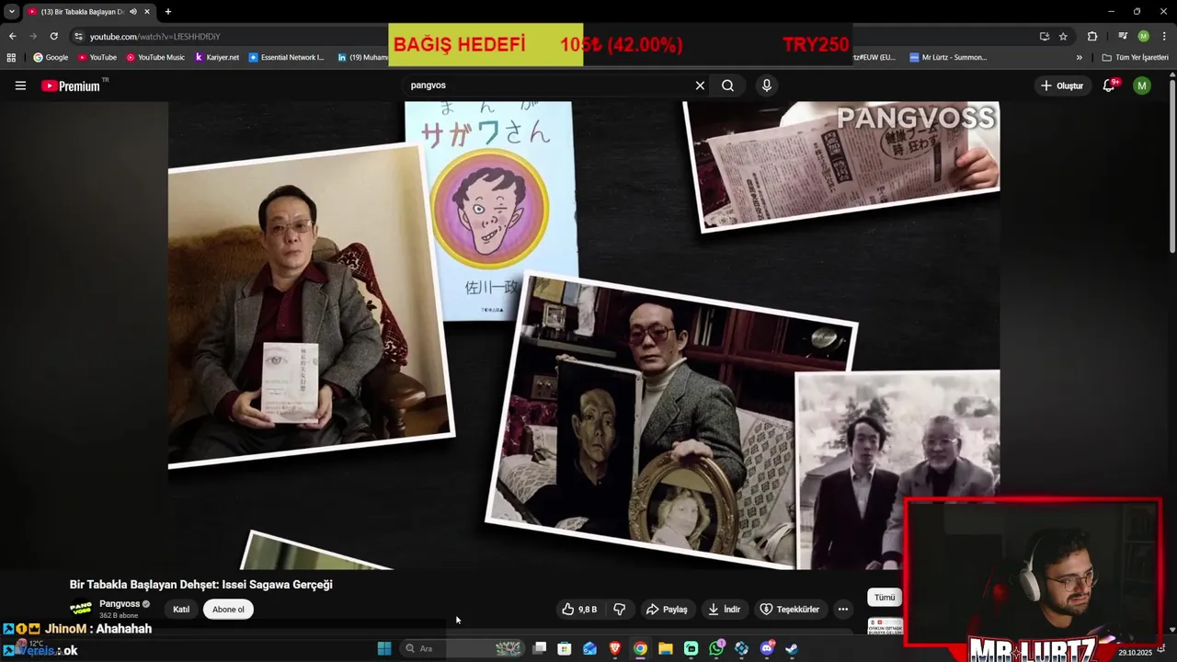Open Chrome extensions puzzle icon
The image size is (1177, 662).
point(1092,36)
